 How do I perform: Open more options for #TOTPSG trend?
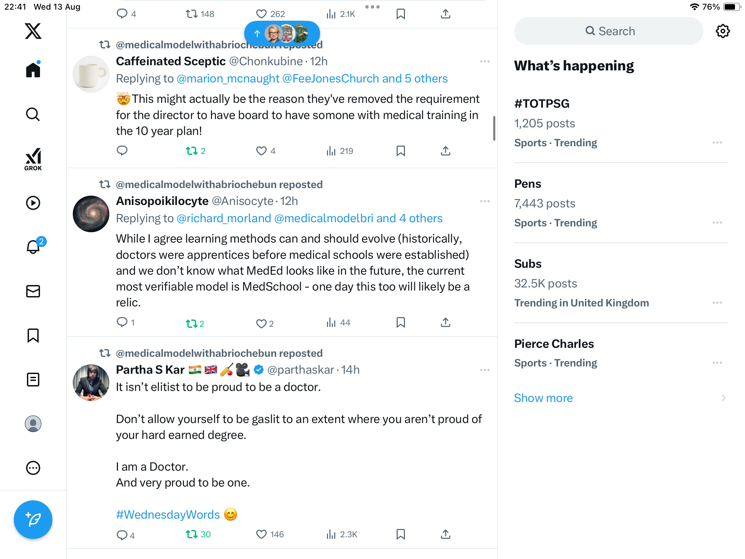pos(717,143)
